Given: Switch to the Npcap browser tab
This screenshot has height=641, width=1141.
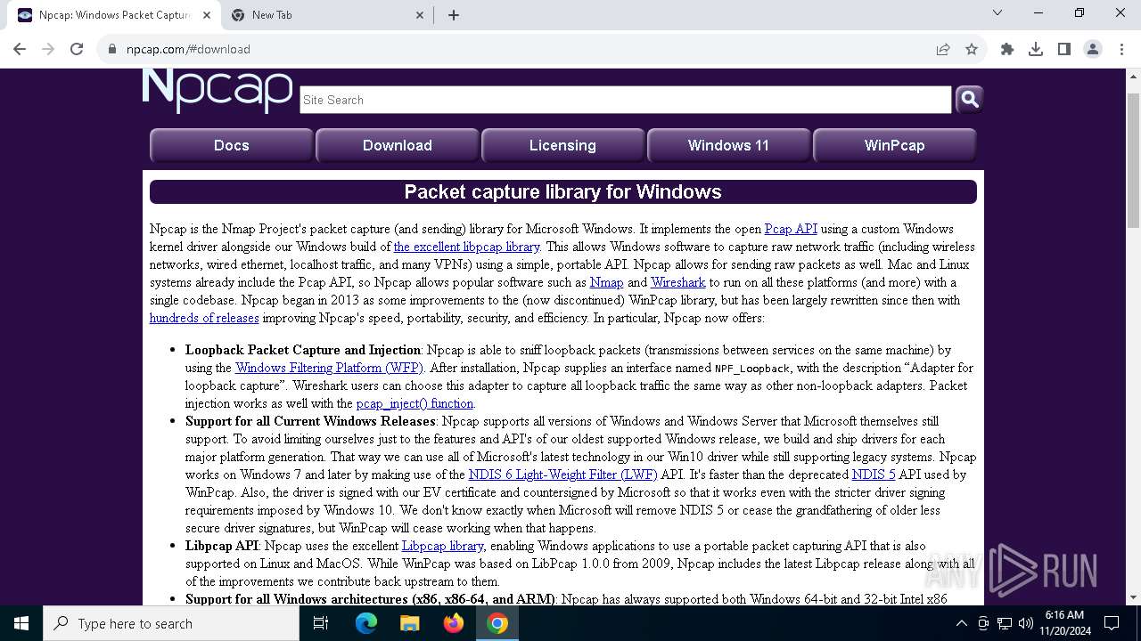Looking at the screenshot, I should pyautogui.click(x=114, y=15).
